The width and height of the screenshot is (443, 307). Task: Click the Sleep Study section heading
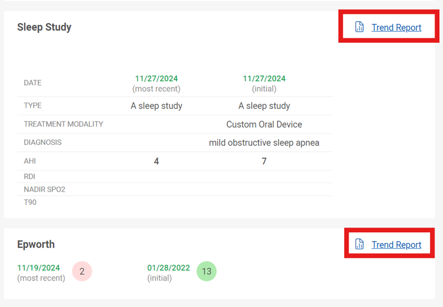(x=44, y=27)
